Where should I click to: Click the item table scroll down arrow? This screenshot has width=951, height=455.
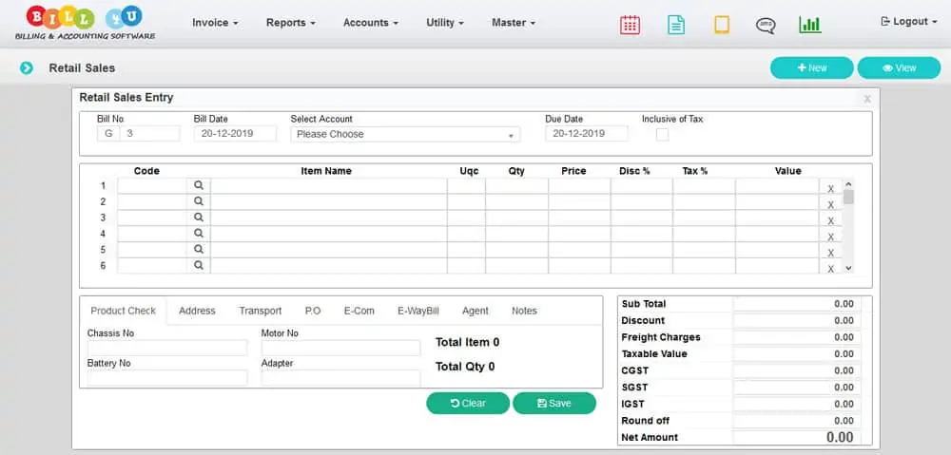point(848,268)
